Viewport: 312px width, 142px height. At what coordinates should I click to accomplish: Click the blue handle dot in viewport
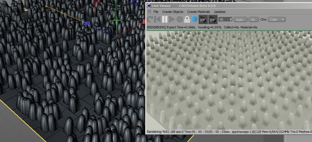click(x=87, y=24)
